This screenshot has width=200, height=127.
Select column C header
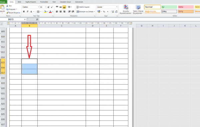pos(62,26)
